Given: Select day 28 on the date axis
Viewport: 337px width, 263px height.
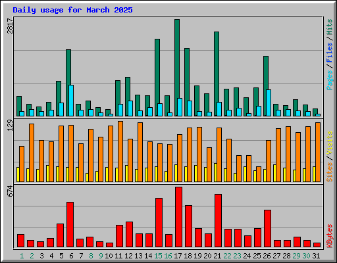Looking at the screenshot, I should click(x=286, y=256).
